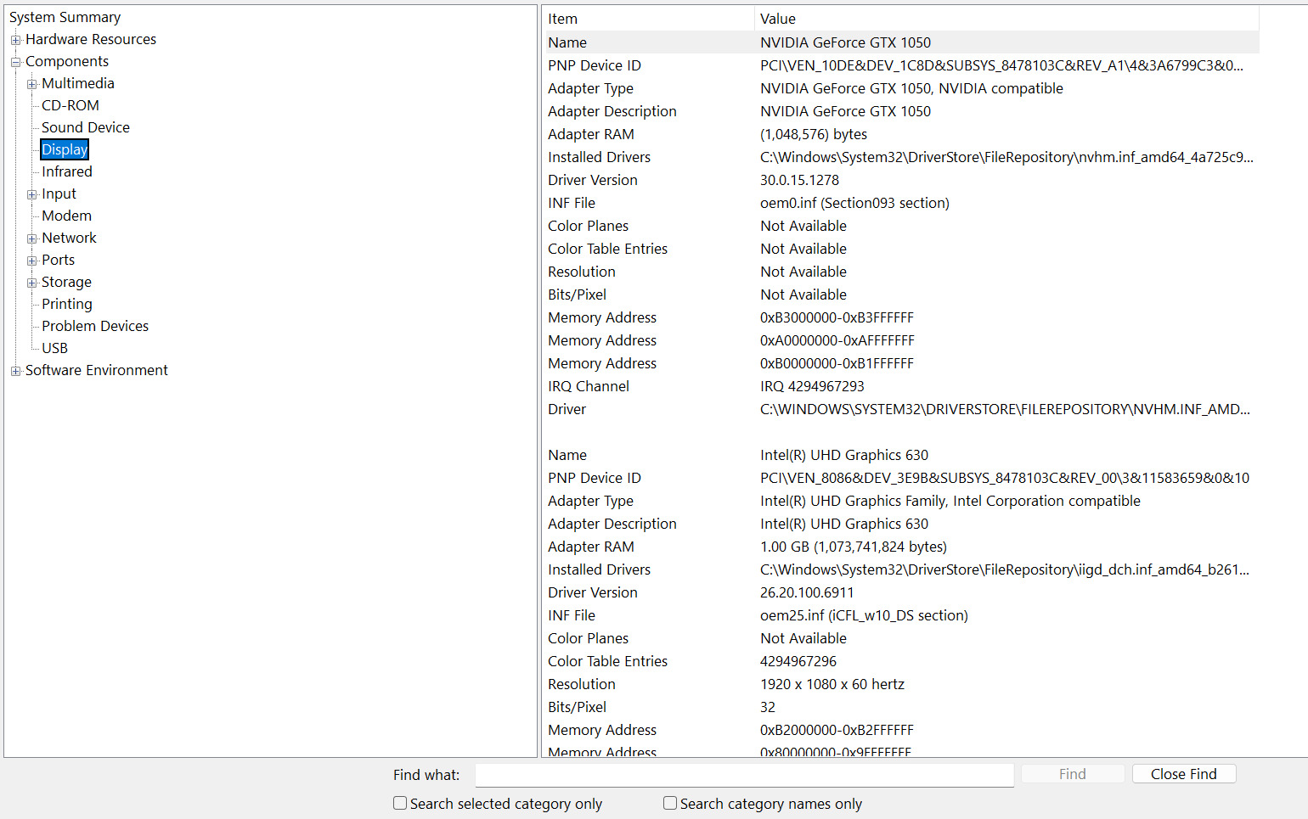Screen dimensions: 1308x819
Task: Collapse the Components tree node
Action: point(15,62)
